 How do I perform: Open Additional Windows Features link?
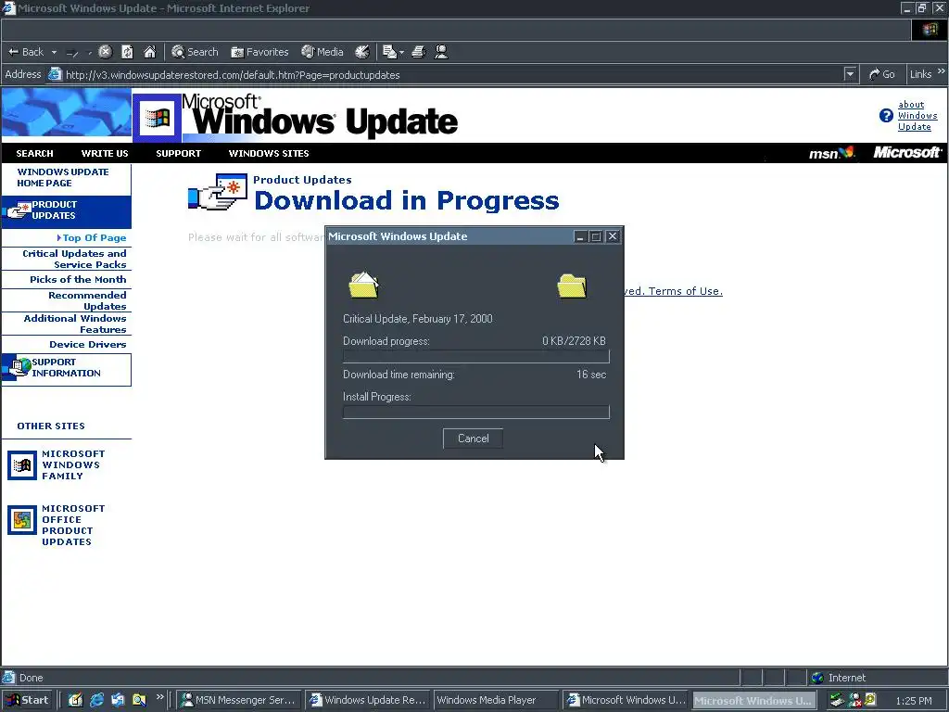coord(75,324)
